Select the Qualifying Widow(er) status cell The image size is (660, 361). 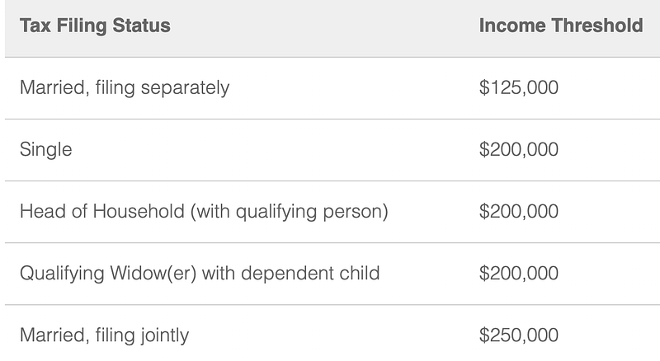(x=200, y=274)
